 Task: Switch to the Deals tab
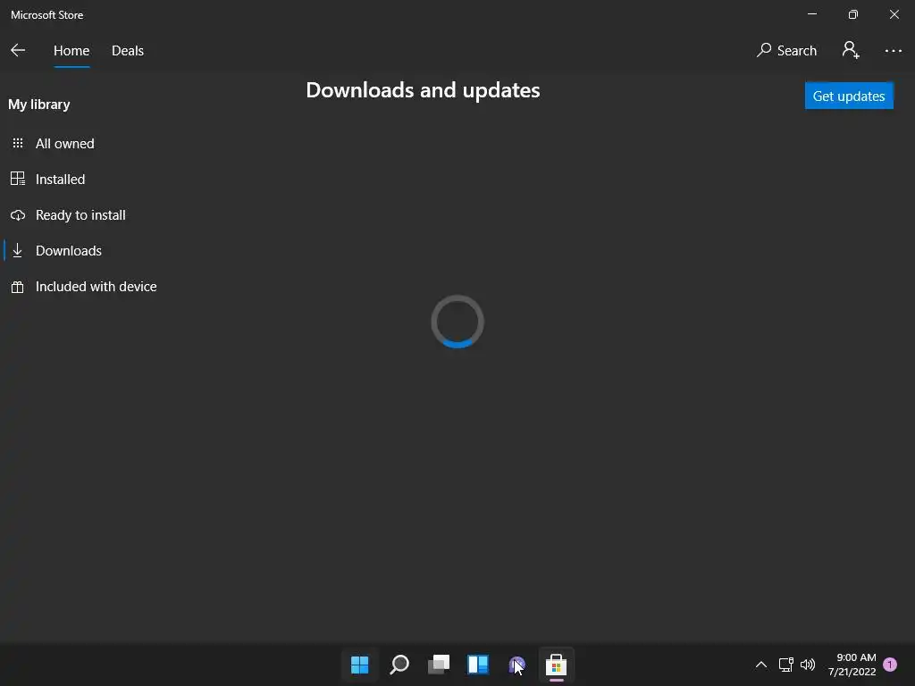128,51
